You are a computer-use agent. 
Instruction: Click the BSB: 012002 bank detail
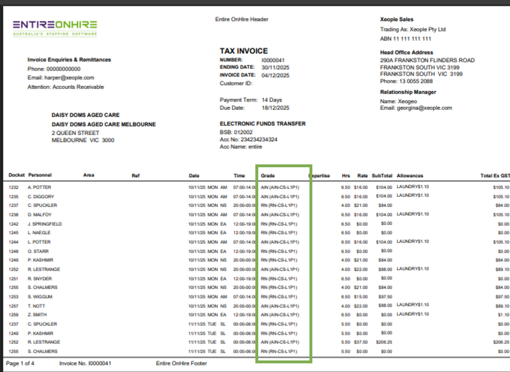coord(236,132)
